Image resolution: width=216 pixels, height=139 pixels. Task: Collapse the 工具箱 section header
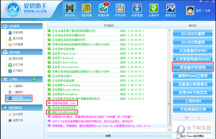click(22, 79)
